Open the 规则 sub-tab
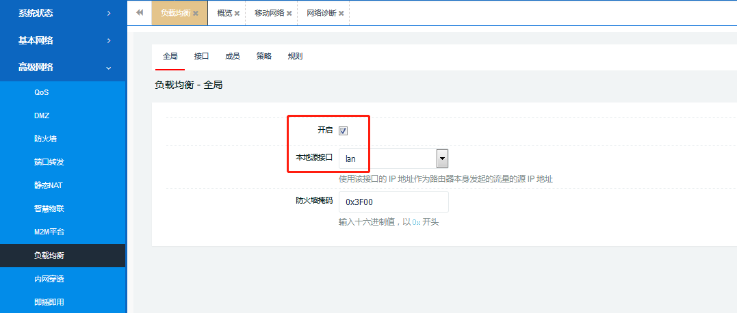 click(295, 56)
